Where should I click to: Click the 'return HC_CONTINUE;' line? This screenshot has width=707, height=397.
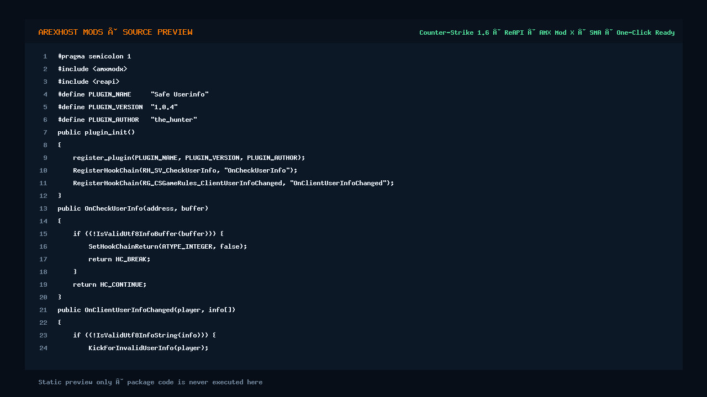(x=109, y=285)
